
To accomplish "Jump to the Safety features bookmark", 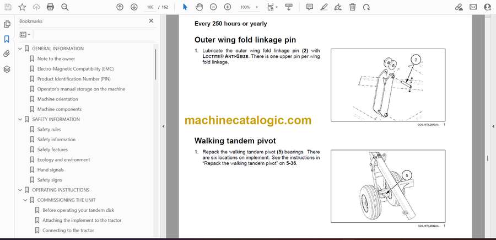I will point(52,150).
